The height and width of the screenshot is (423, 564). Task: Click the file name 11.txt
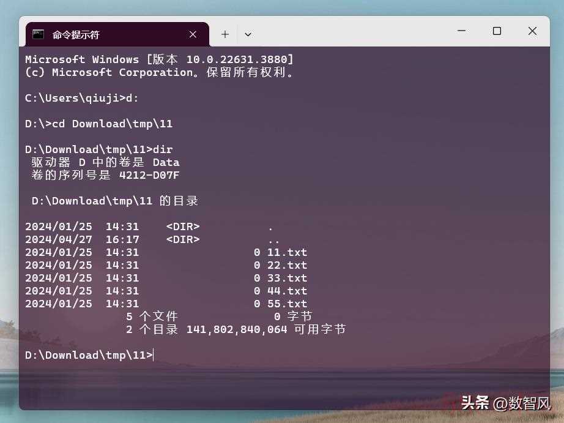tap(287, 252)
